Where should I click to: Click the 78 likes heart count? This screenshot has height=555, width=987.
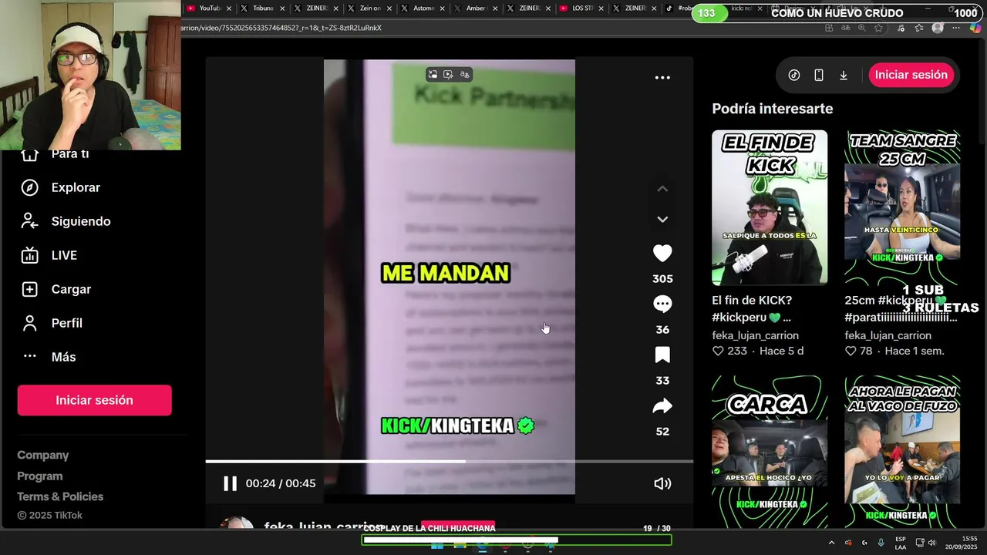[858, 351]
